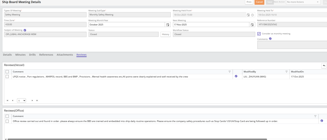The height and width of the screenshot is (140, 327).
Task: Check the LPQS notice review row checkbox
Action: click(7, 77)
